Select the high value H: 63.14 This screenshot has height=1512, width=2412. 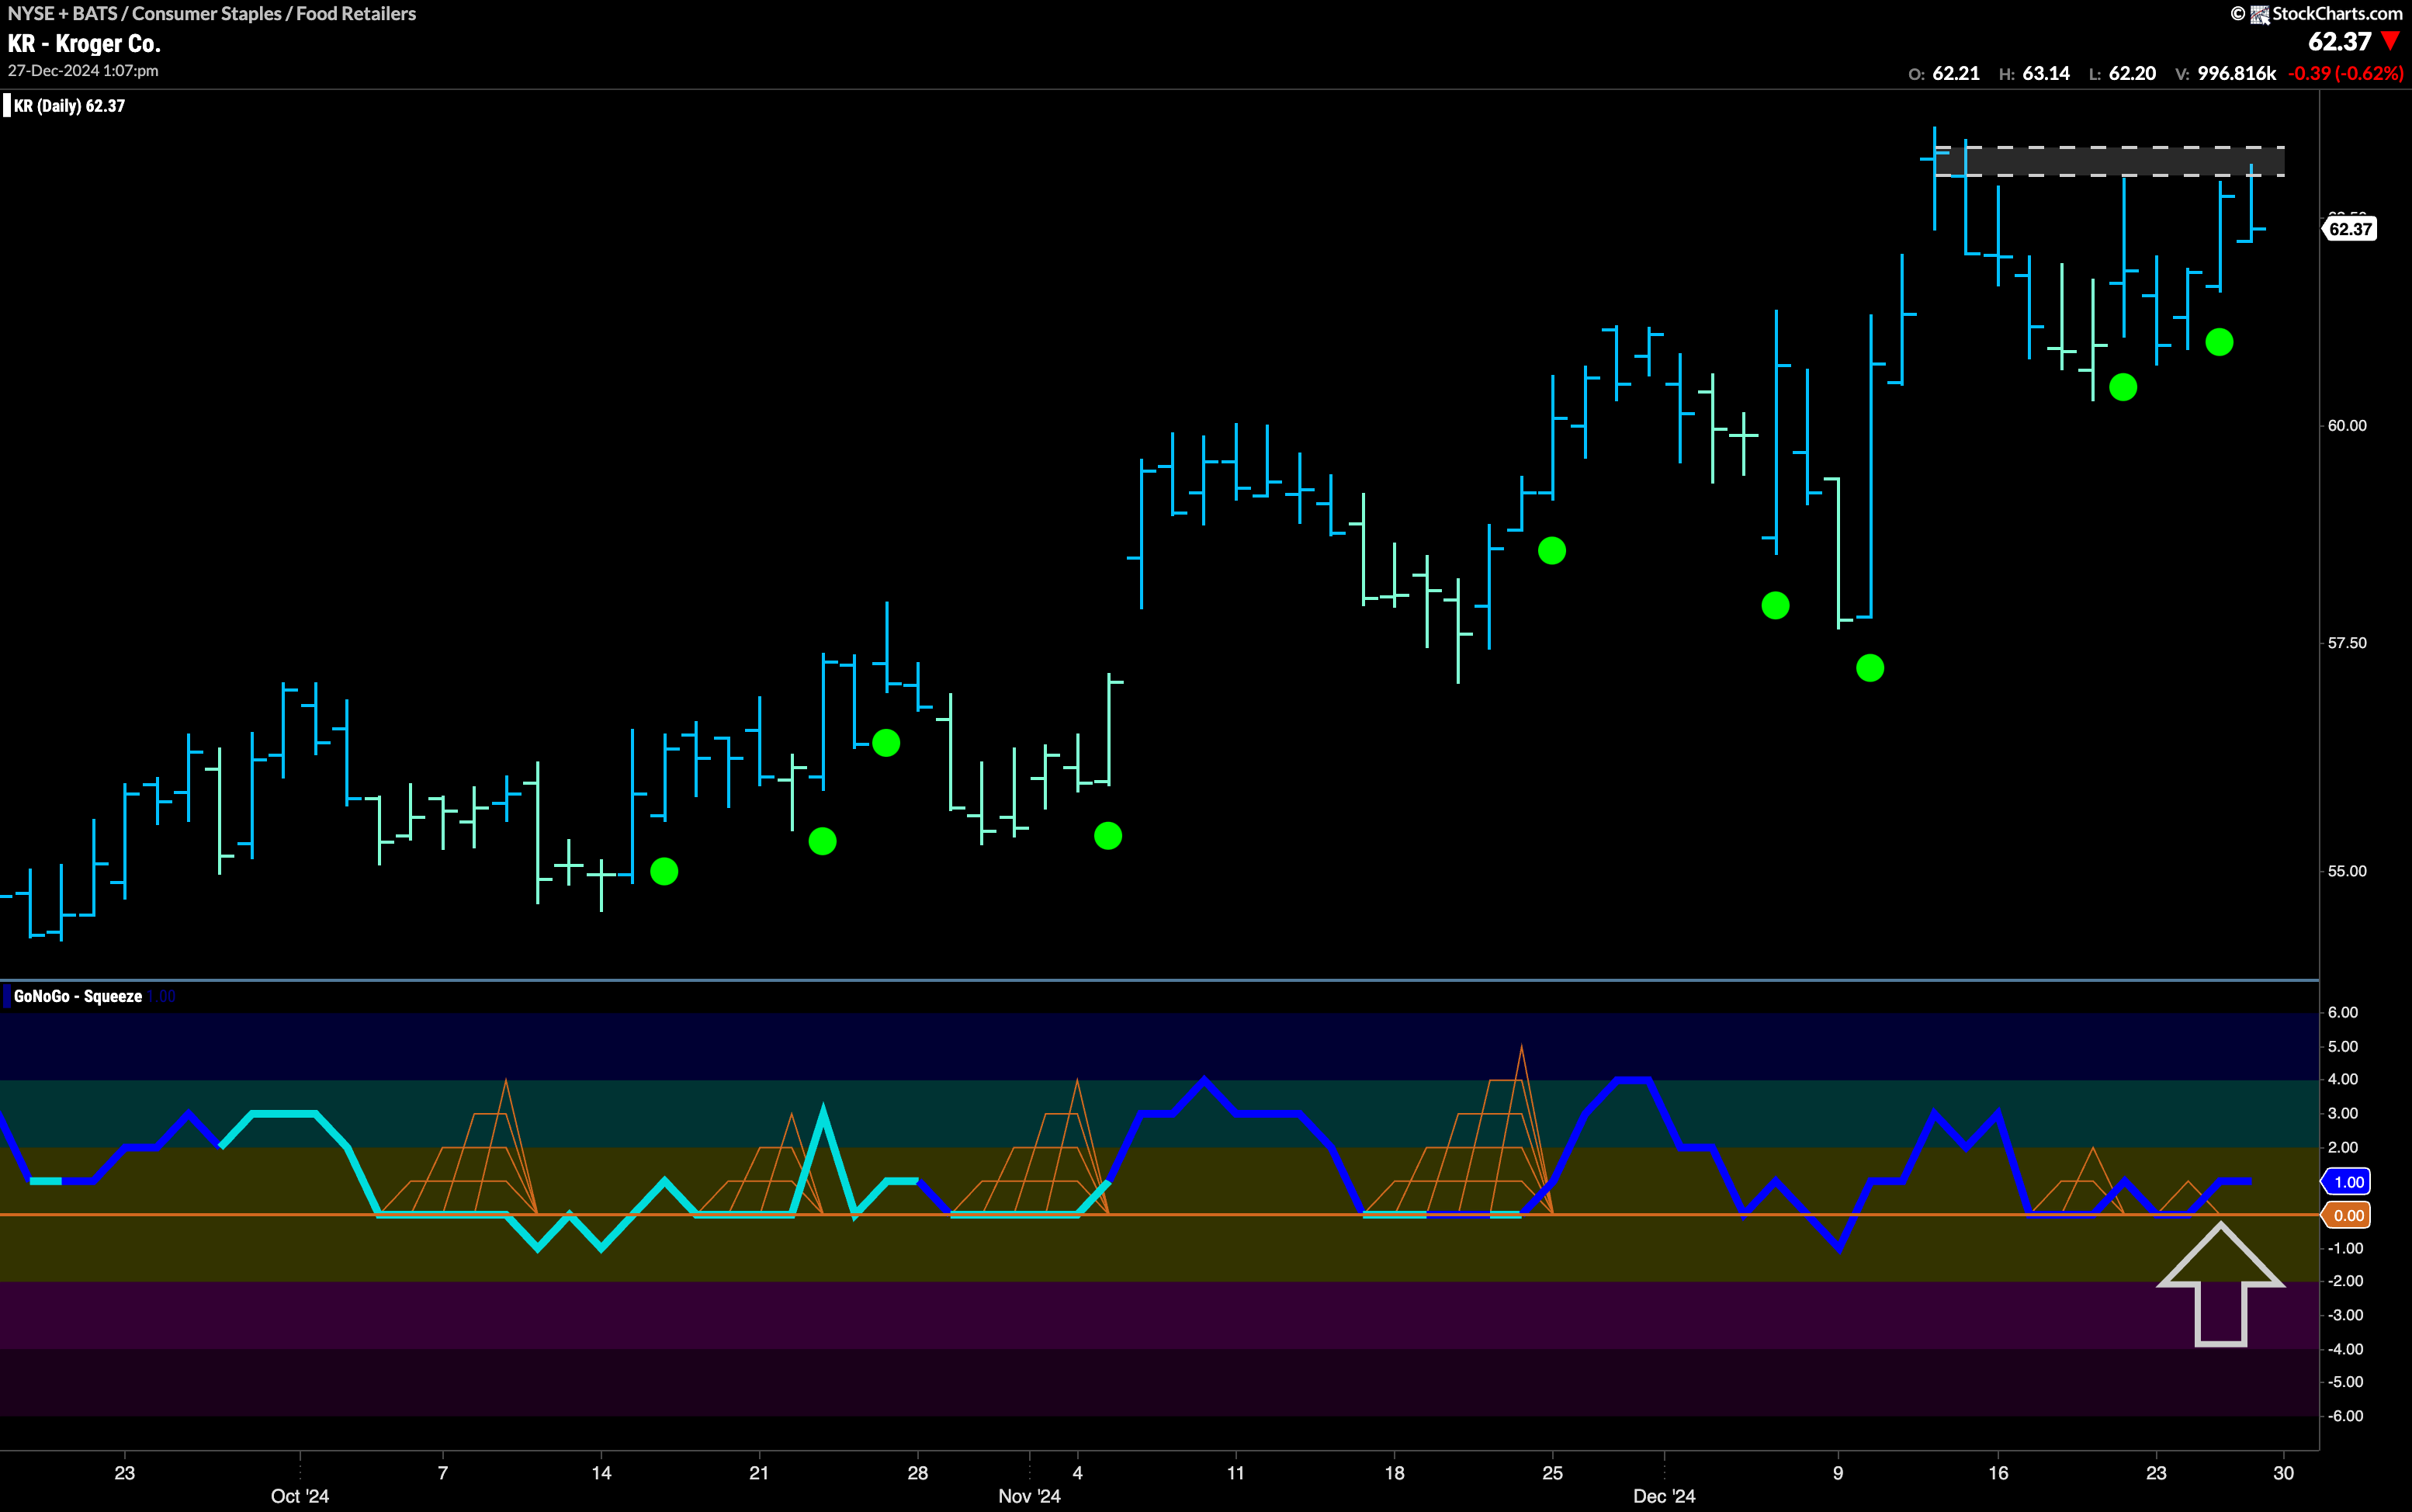point(2034,74)
